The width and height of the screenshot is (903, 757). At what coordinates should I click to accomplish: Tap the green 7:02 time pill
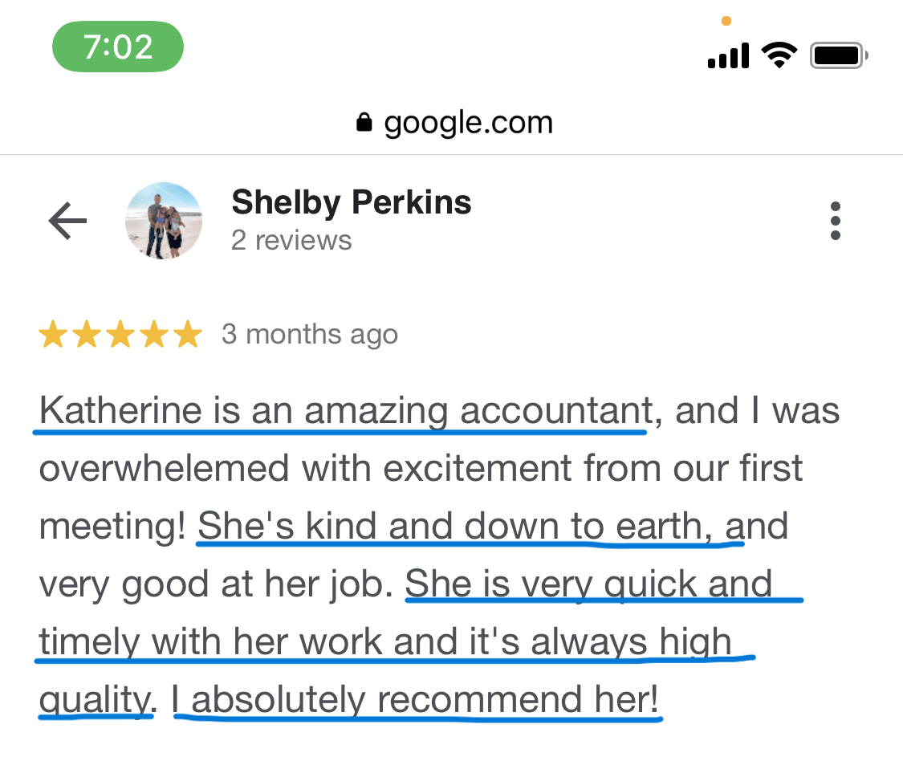point(118,47)
